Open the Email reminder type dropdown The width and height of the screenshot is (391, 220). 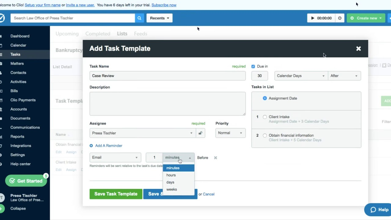coord(115,157)
